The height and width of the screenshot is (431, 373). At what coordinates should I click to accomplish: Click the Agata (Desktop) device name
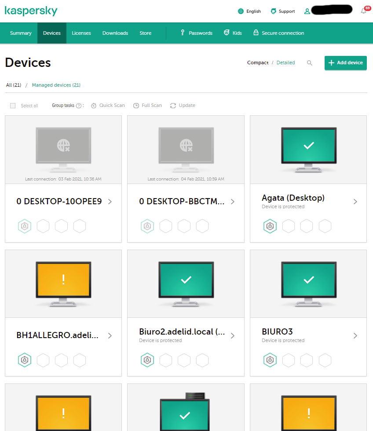[x=293, y=198]
